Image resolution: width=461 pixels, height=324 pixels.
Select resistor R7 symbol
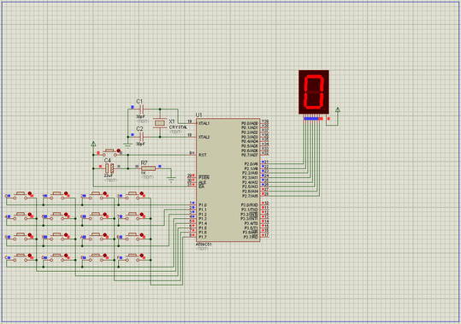149,168
